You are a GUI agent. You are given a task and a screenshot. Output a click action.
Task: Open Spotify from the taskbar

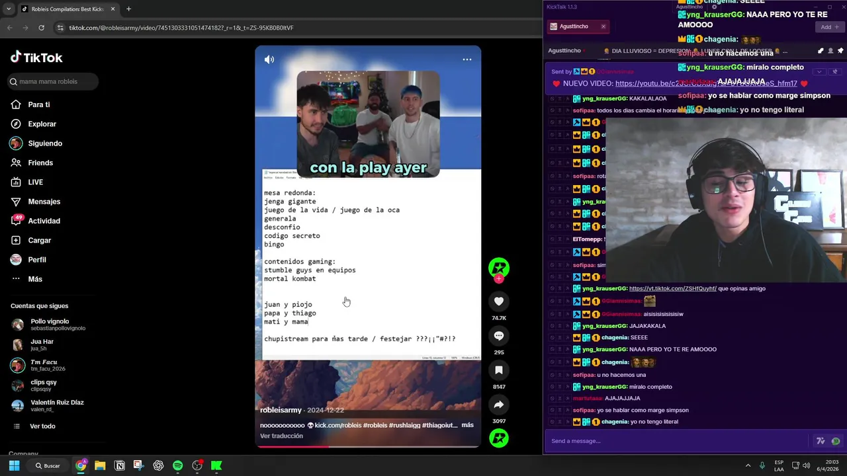click(x=178, y=465)
